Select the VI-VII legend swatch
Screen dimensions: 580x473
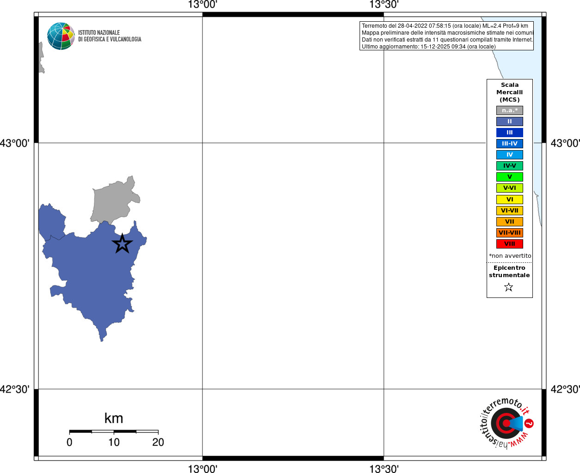510,211
